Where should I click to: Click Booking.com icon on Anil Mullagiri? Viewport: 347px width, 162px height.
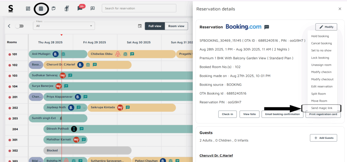coord(55,54)
